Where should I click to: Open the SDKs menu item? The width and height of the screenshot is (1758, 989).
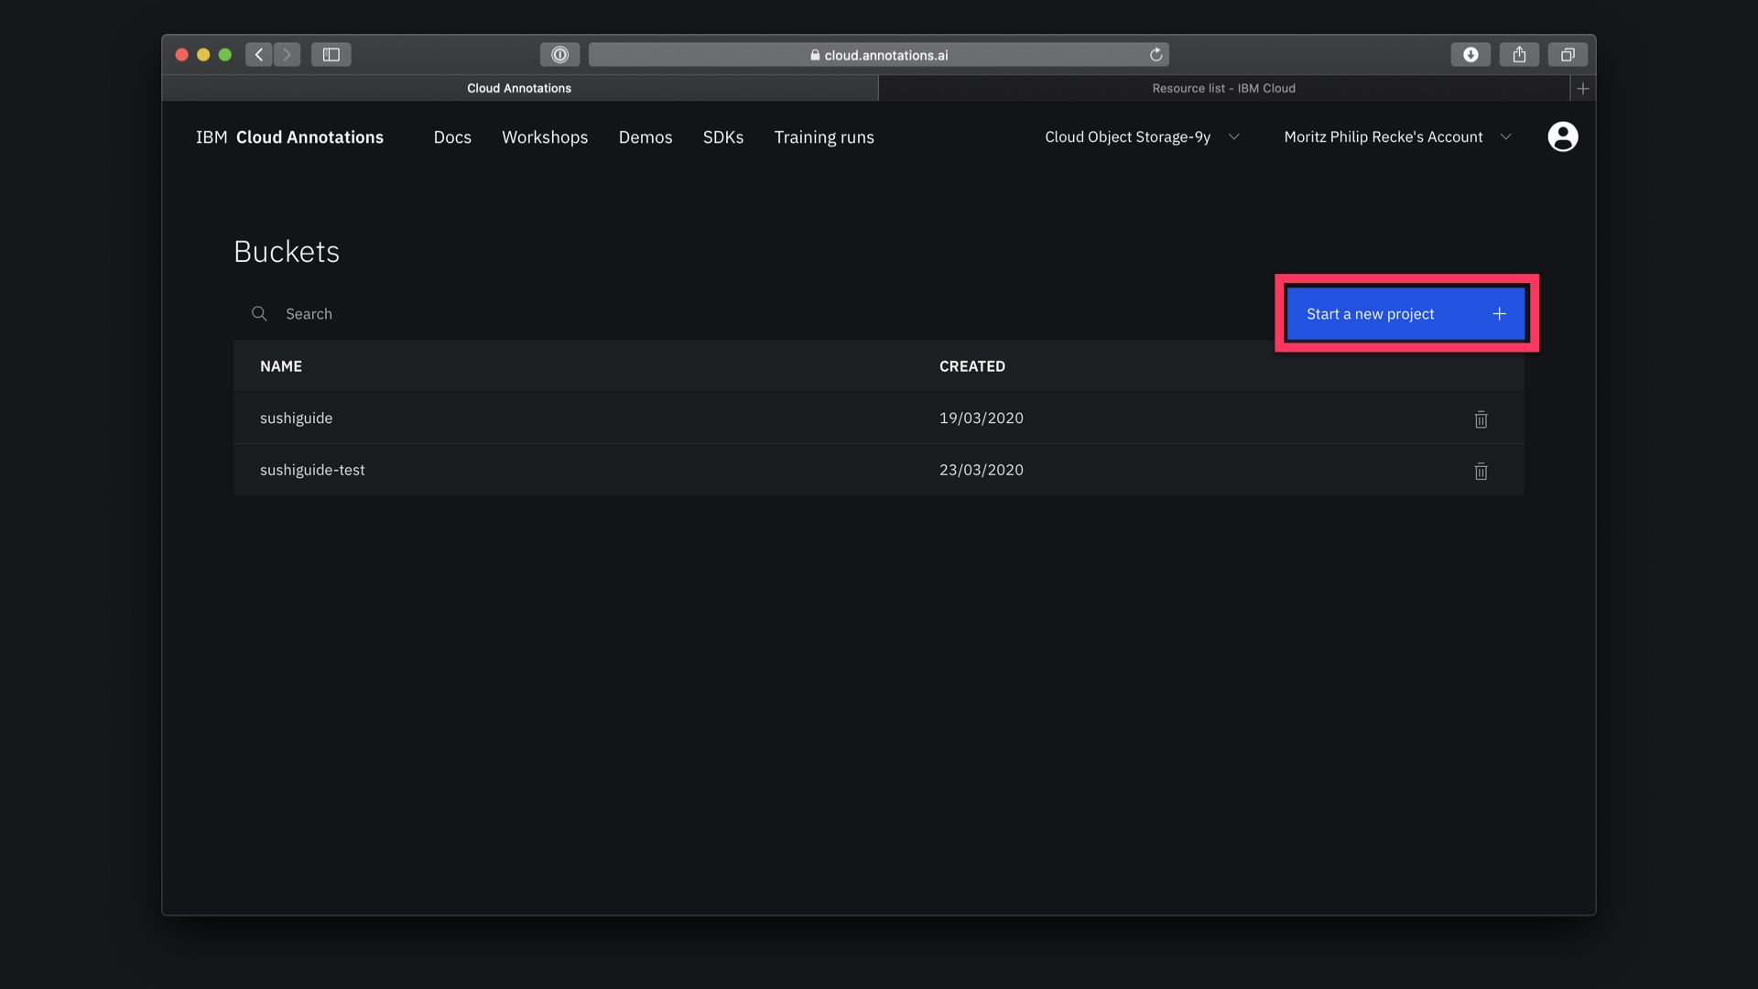[x=722, y=137]
